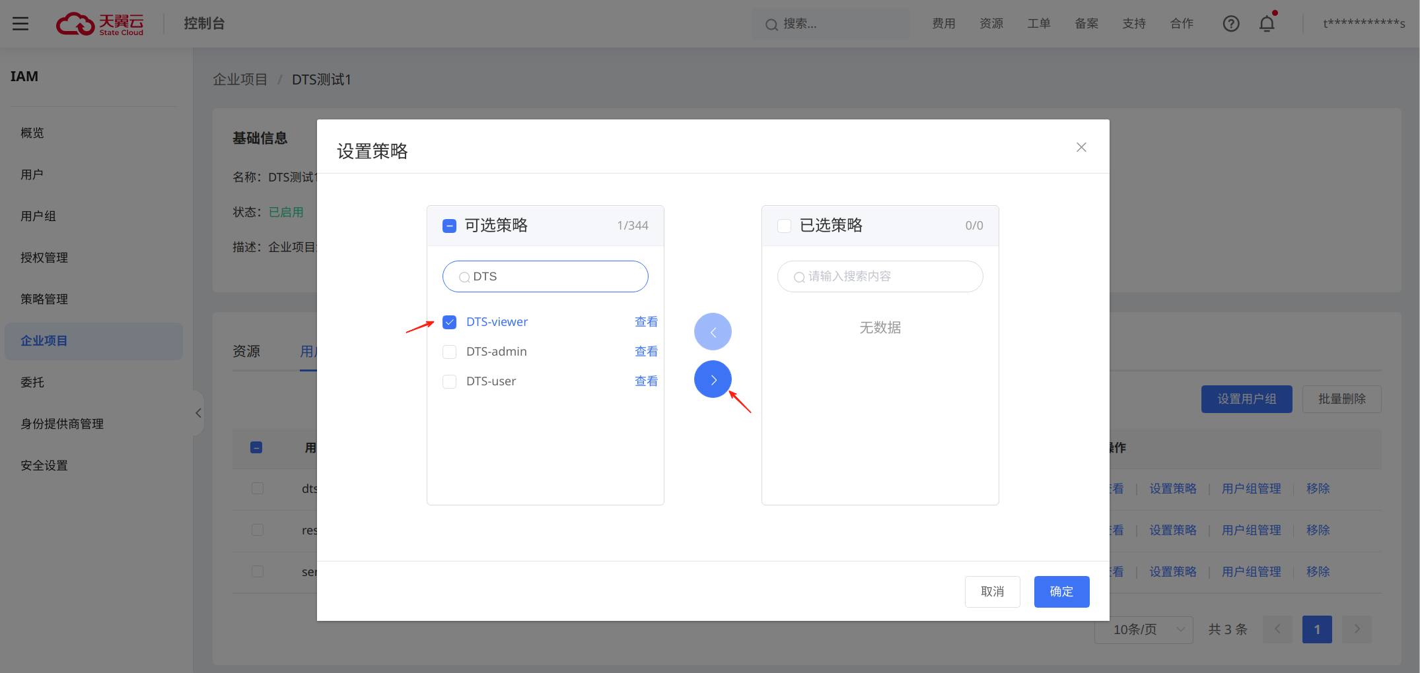Viewport: 1420px width, 673px height.
Task: Switch to the 资源 tab
Action: 246,351
